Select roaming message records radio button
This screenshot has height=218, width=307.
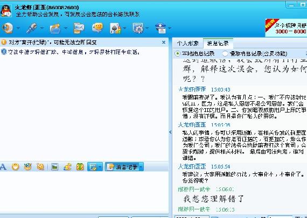click(x=225, y=53)
